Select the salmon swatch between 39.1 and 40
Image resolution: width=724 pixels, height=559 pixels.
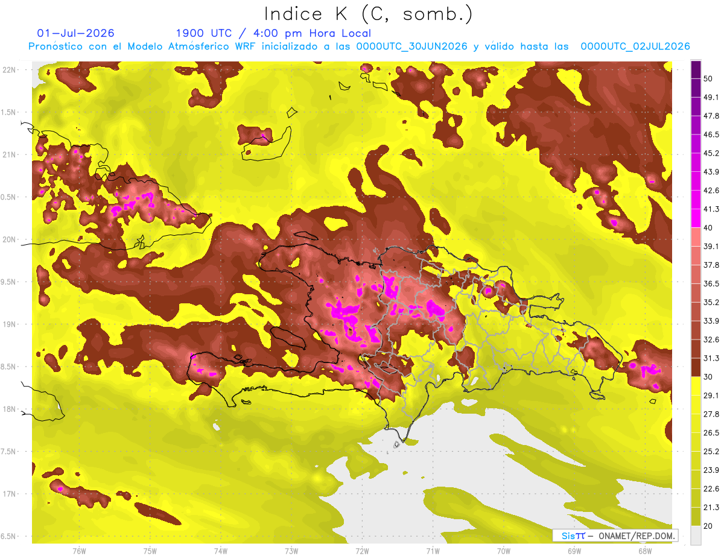point(696,237)
